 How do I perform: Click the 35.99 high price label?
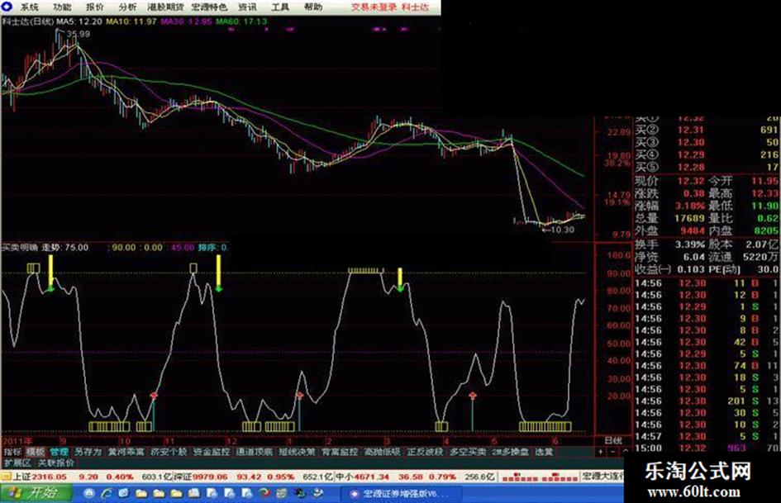[79, 34]
